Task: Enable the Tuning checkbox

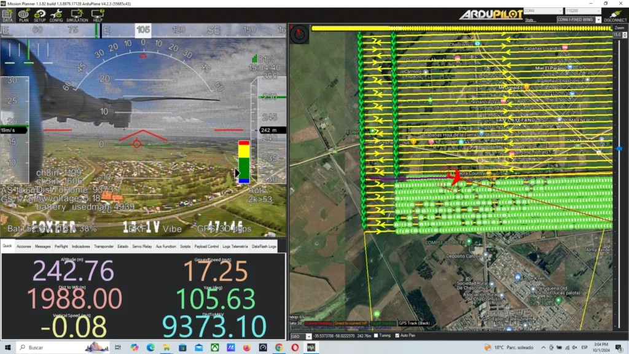Action: point(377,336)
